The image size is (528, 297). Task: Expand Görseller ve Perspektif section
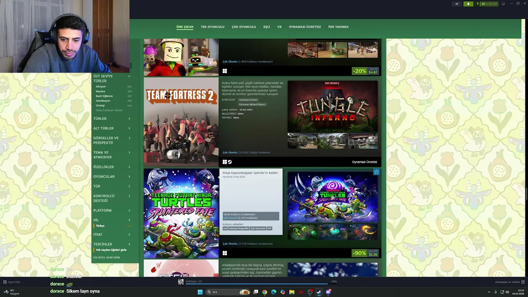tap(111, 140)
